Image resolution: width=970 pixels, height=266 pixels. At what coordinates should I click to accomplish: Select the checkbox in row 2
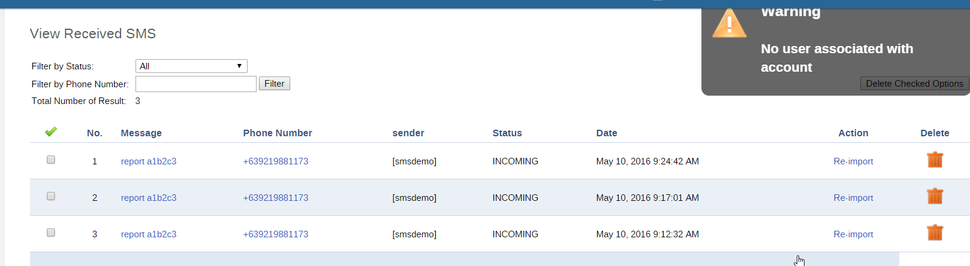point(51,196)
